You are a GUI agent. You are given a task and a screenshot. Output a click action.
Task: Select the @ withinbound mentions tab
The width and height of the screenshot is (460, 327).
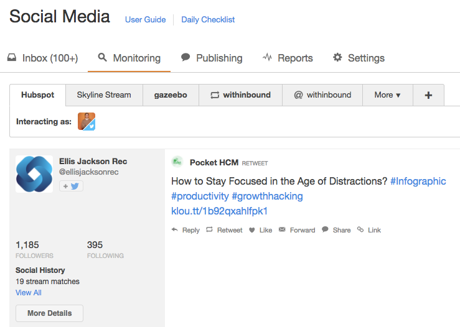coord(322,95)
